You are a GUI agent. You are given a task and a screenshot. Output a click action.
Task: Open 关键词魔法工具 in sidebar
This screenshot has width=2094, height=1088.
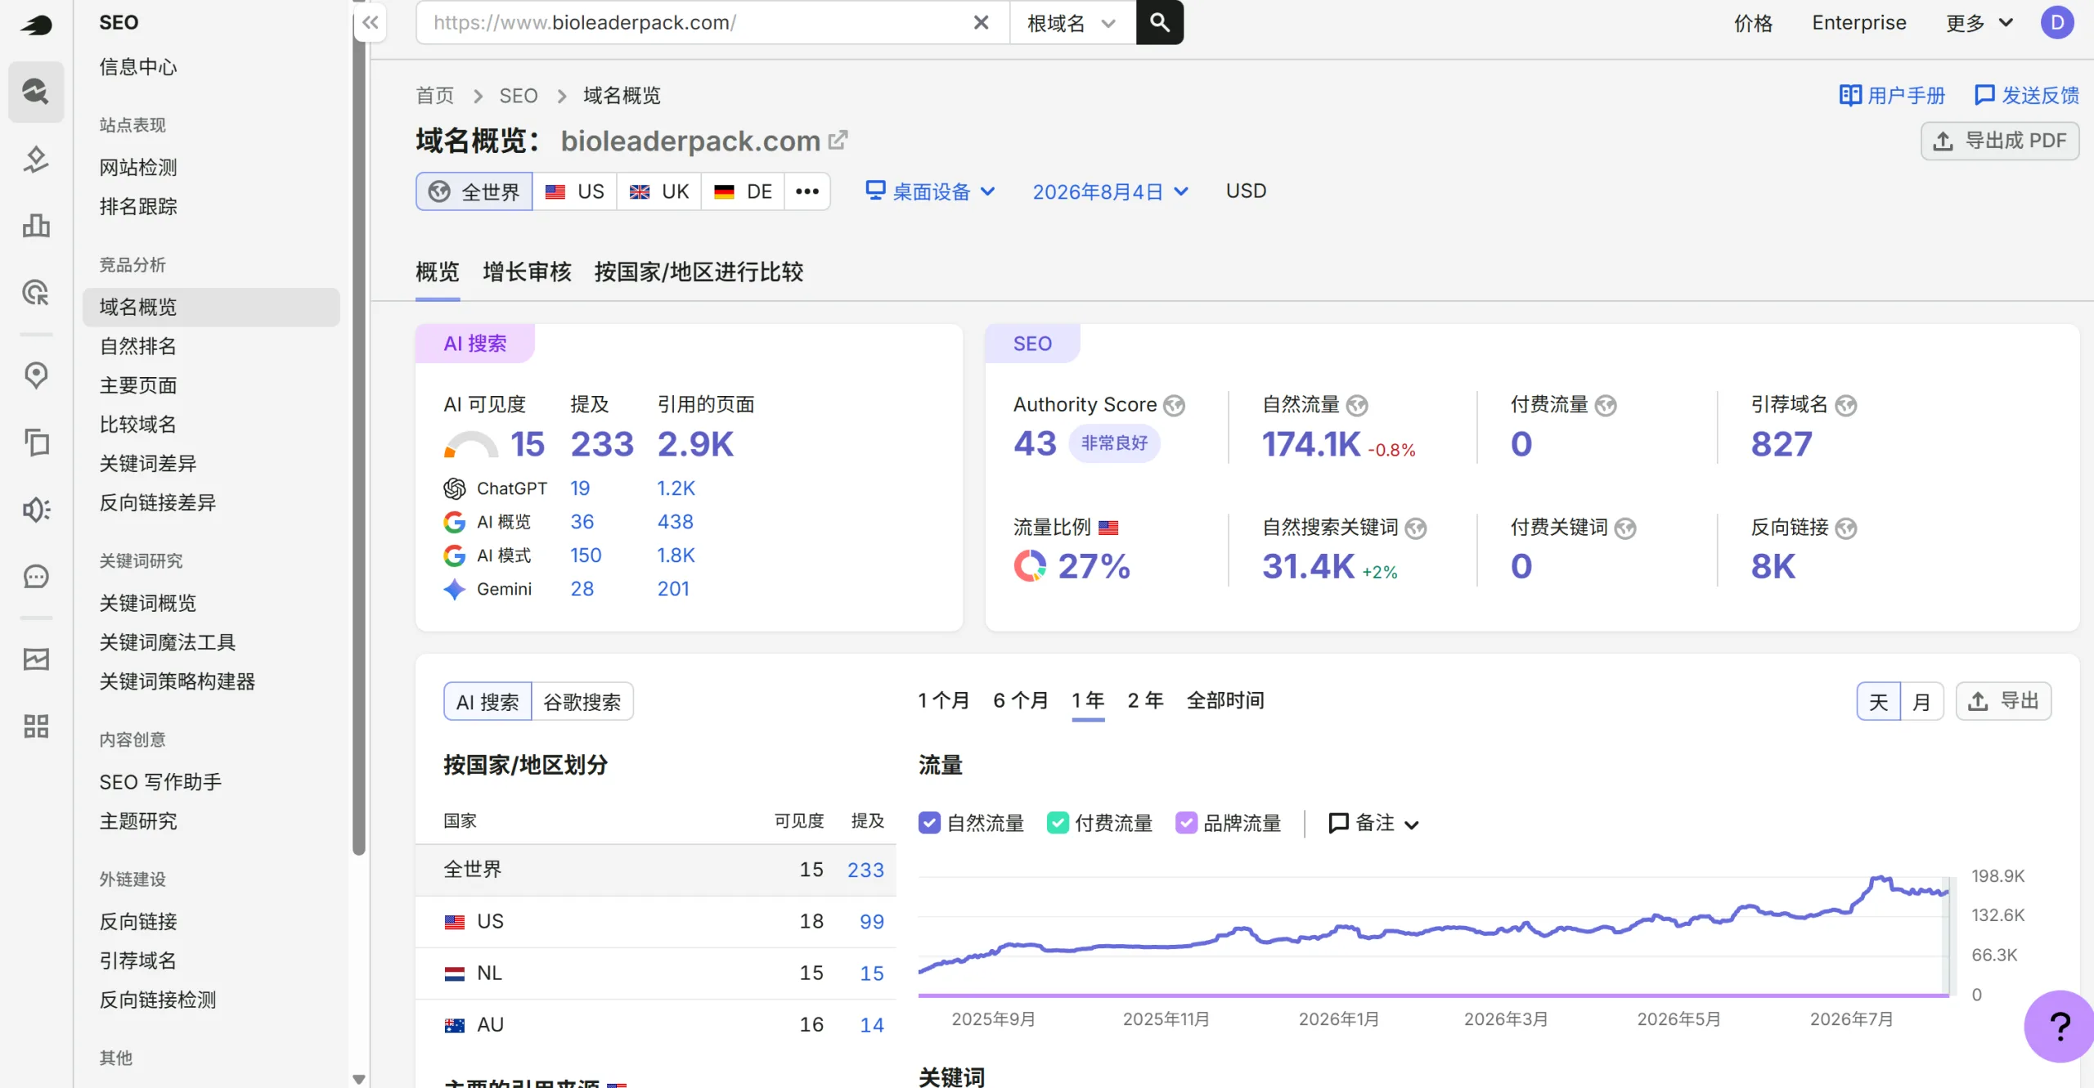coord(168,642)
